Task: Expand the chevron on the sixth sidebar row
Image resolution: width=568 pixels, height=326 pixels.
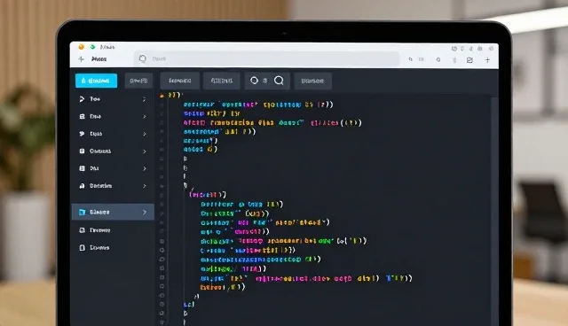Action: (x=144, y=186)
